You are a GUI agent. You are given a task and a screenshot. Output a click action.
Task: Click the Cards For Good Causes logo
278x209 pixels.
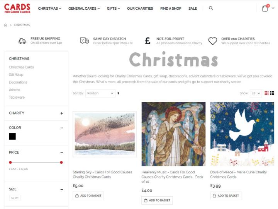pyautogui.click(x=17, y=9)
